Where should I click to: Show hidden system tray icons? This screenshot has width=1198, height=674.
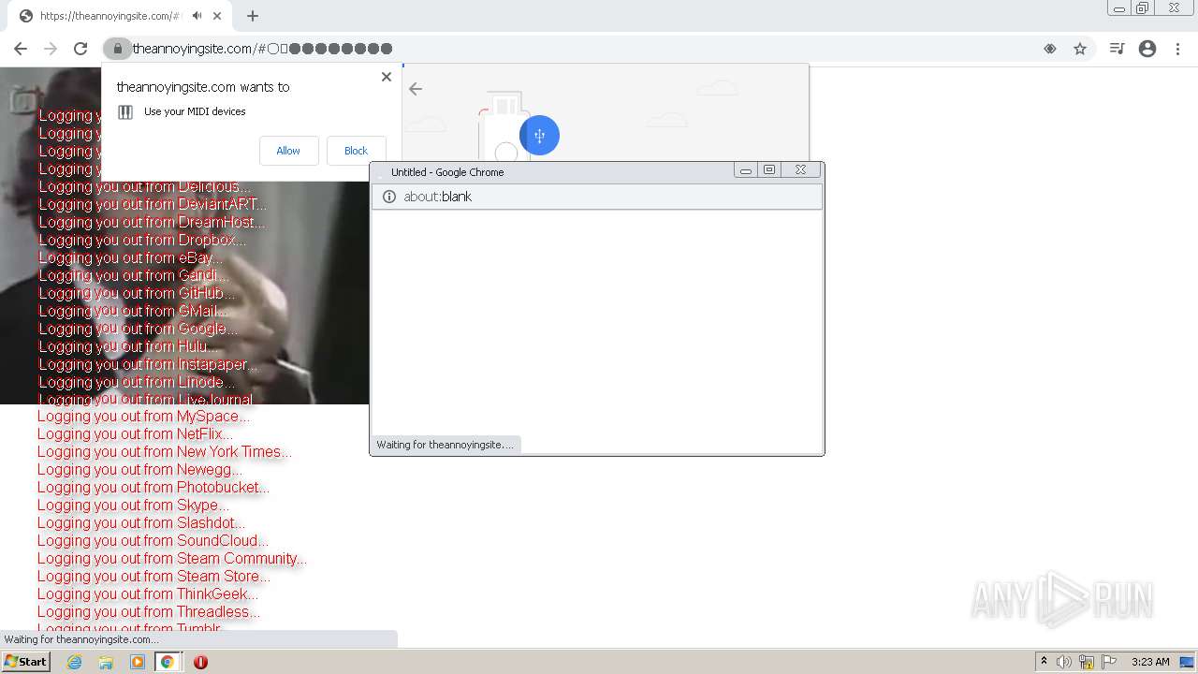coord(1044,662)
